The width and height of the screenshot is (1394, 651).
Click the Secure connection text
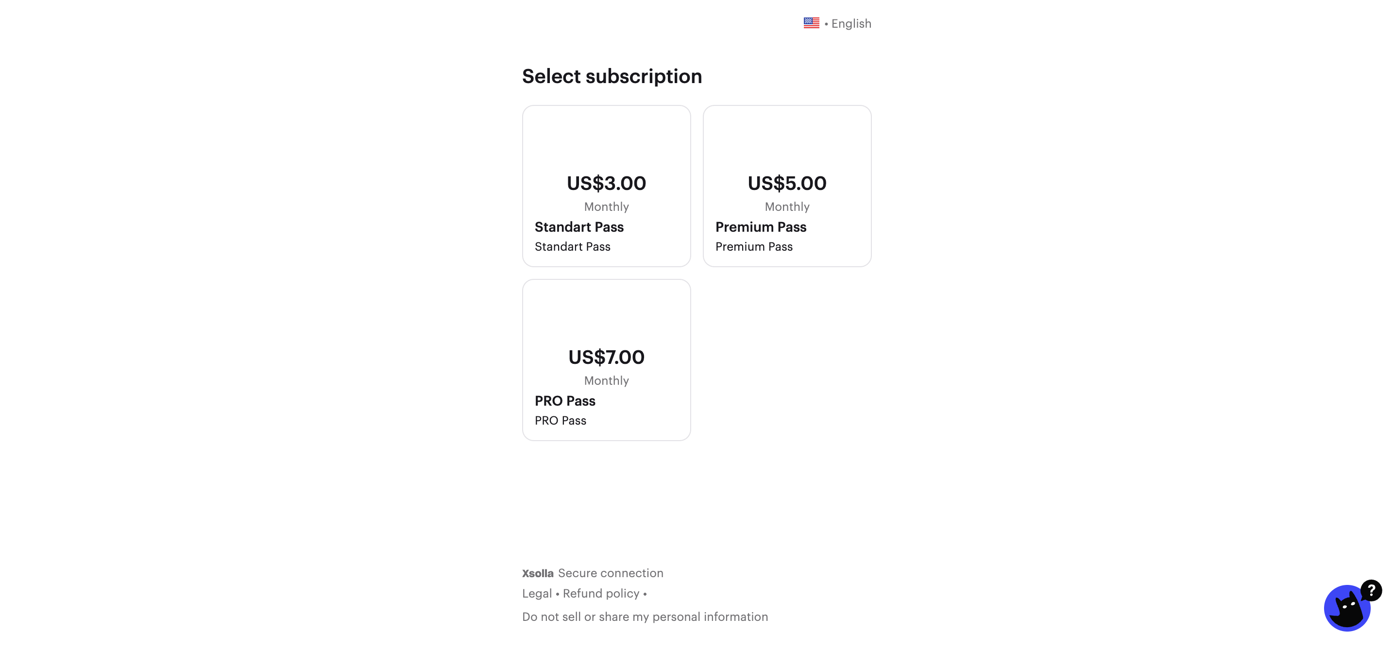pyautogui.click(x=611, y=573)
